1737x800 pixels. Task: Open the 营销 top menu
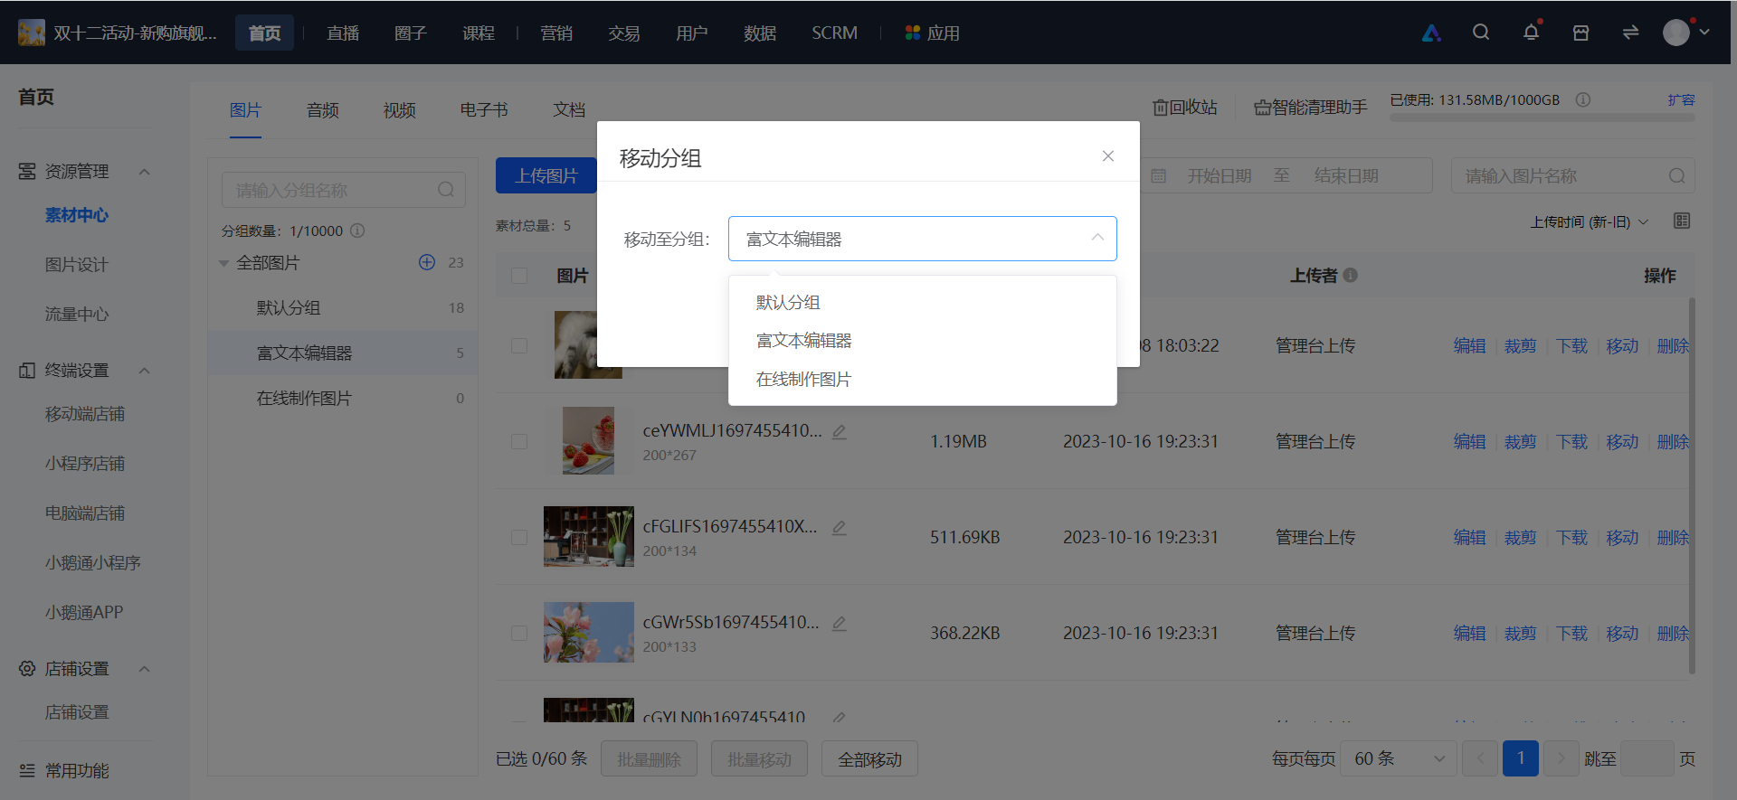point(556,33)
